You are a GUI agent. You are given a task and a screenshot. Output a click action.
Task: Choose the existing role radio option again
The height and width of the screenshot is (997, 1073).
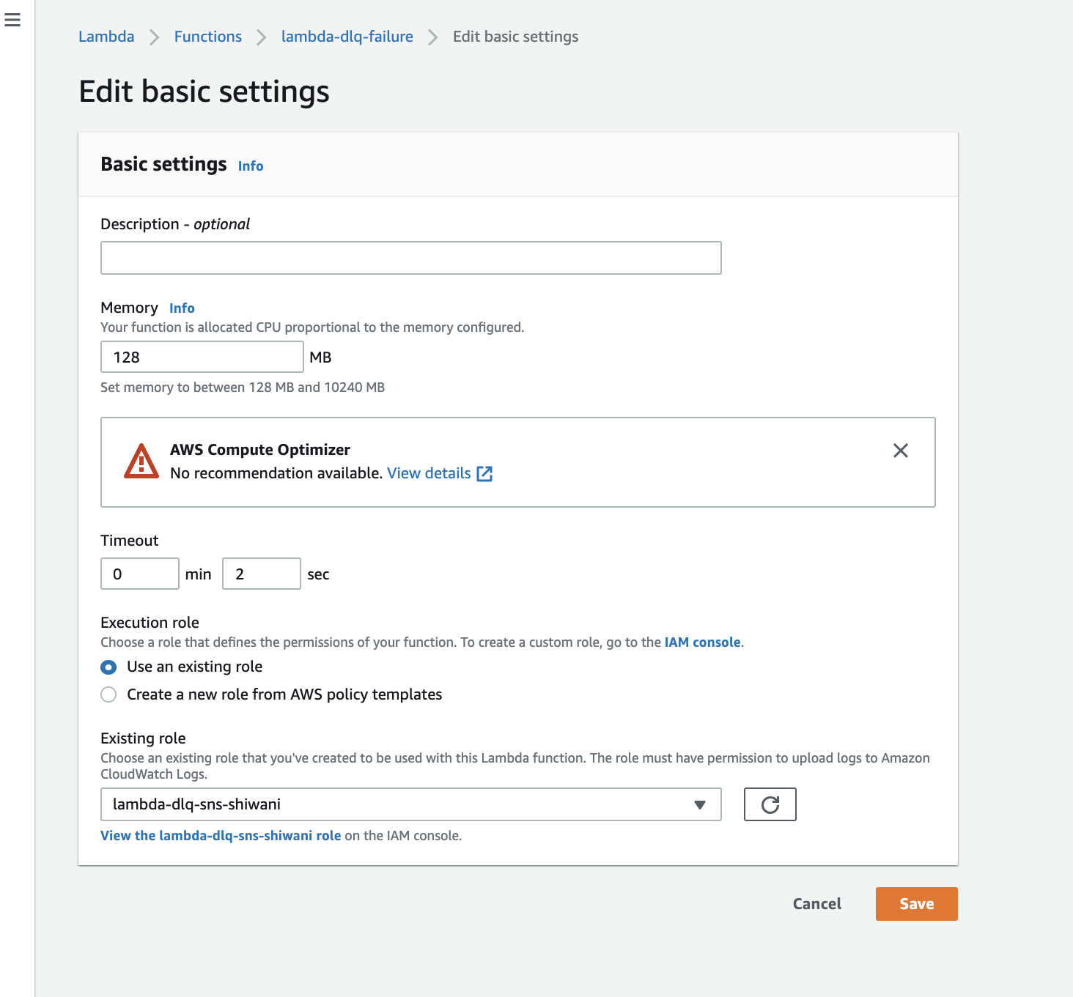tap(108, 667)
